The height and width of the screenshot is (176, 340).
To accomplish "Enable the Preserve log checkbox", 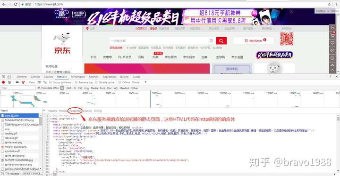I will 76,82.
